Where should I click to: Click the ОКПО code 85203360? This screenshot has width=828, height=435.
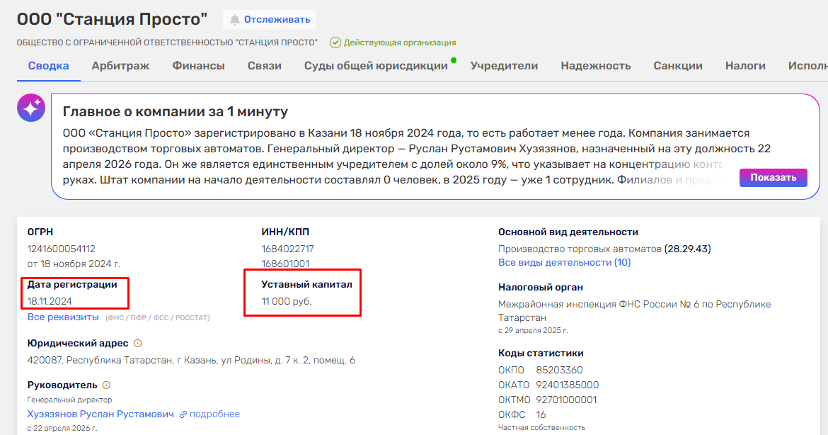click(559, 370)
